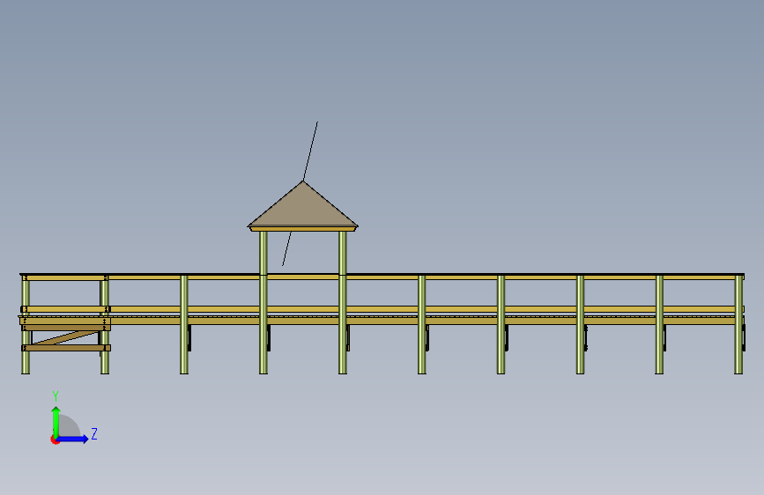The height and width of the screenshot is (495, 764).
Task: Select the diagonal brace under the left platform
Action: point(64,337)
